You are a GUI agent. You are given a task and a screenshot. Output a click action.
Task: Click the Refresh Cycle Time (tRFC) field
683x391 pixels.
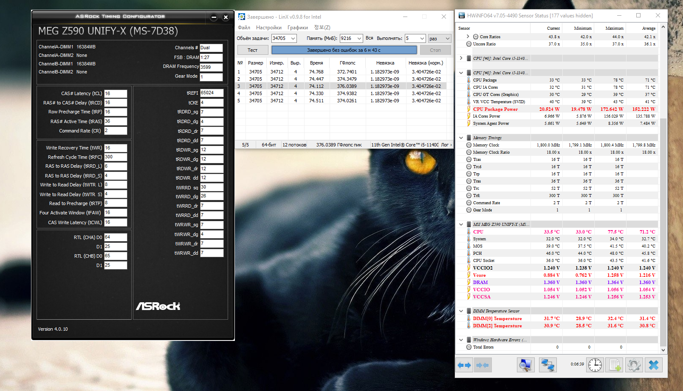point(116,157)
